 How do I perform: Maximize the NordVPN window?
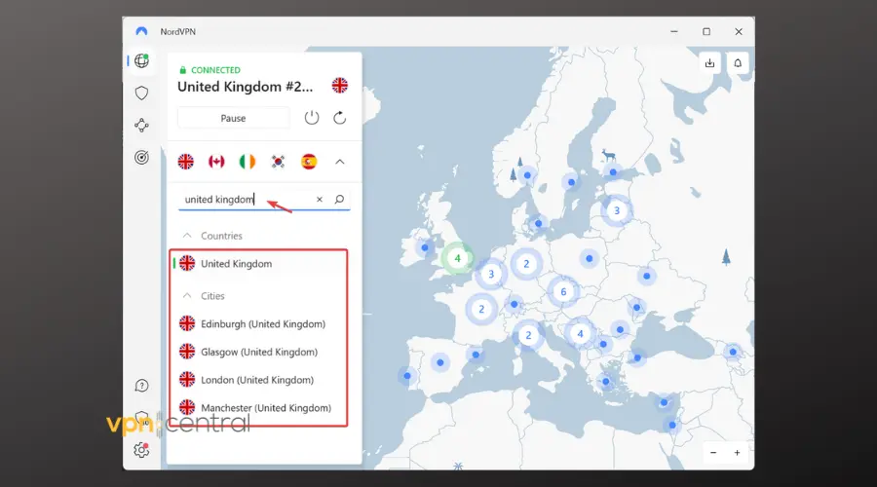(706, 32)
